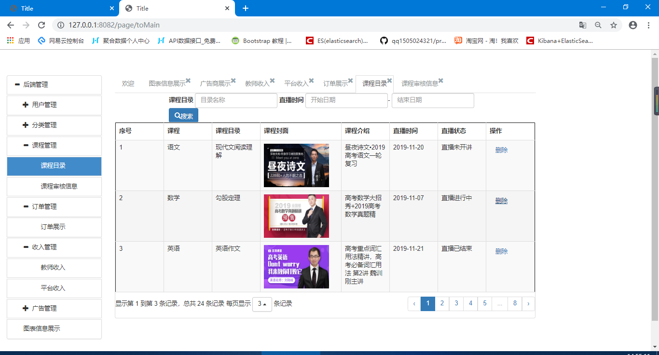
Task: Close the 广告商展示 tab using x icon
Action: [x=233, y=81]
